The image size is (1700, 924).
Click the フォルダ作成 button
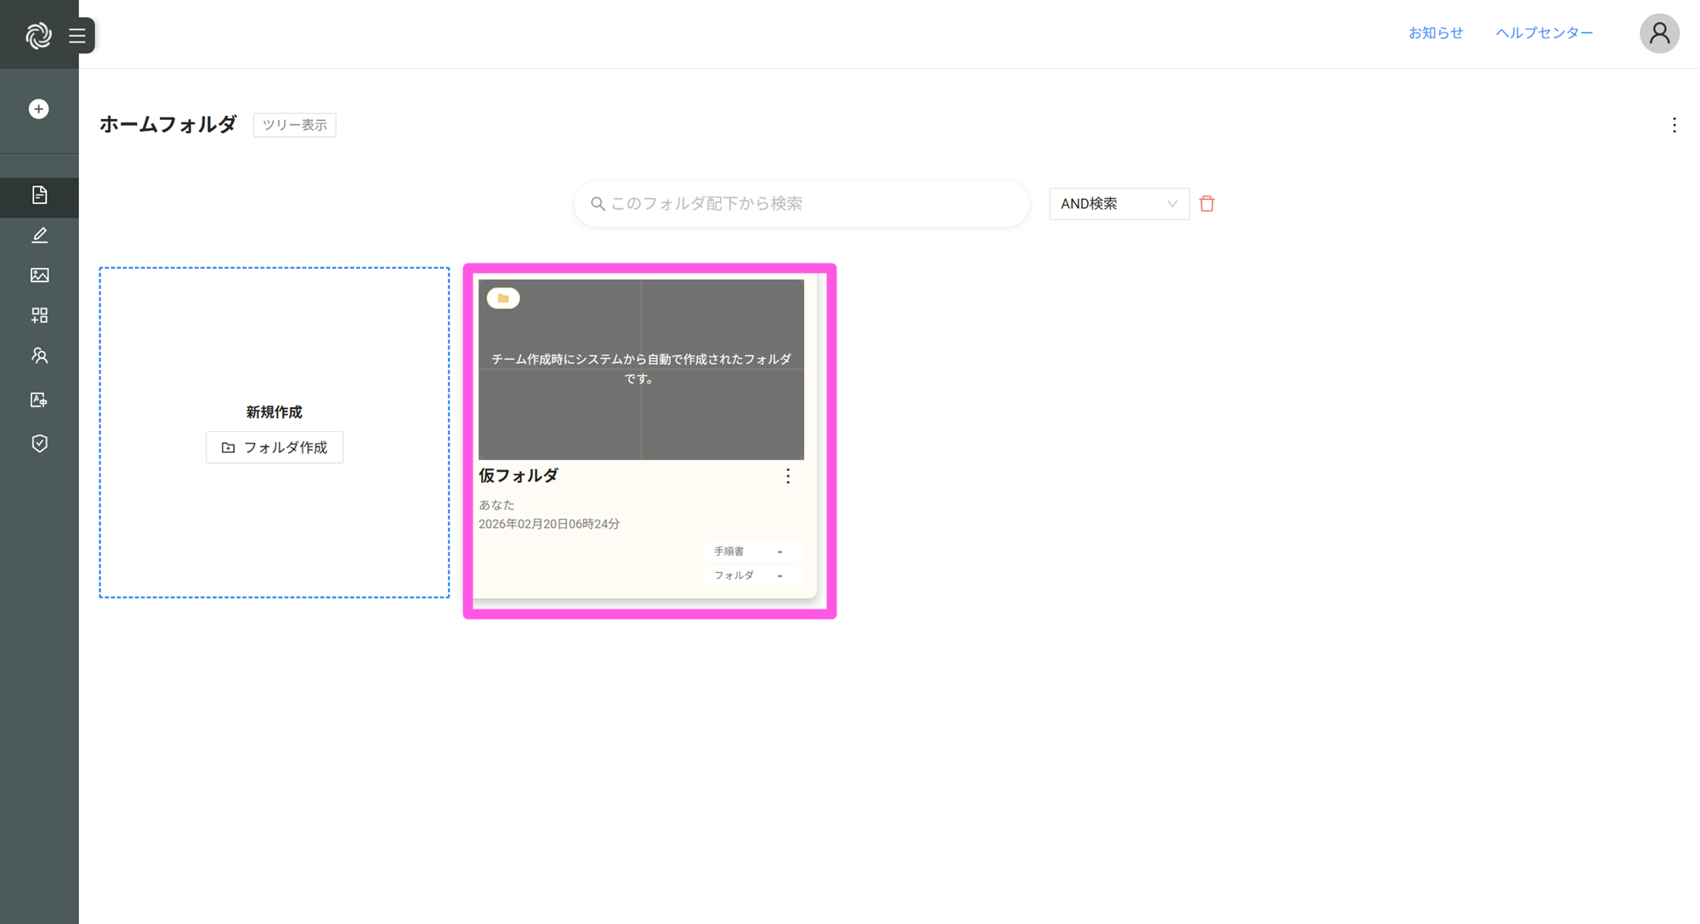(x=275, y=447)
